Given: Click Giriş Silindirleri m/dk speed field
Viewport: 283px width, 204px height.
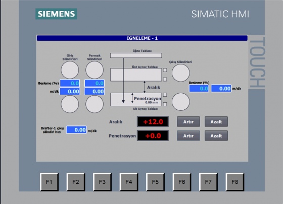Looking at the screenshot, I should (70, 91).
